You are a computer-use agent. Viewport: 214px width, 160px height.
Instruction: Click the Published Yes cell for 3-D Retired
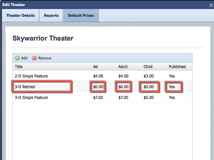click(x=172, y=87)
